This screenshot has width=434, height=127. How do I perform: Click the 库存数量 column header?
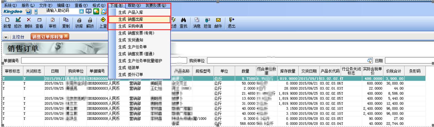coord(288,71)
